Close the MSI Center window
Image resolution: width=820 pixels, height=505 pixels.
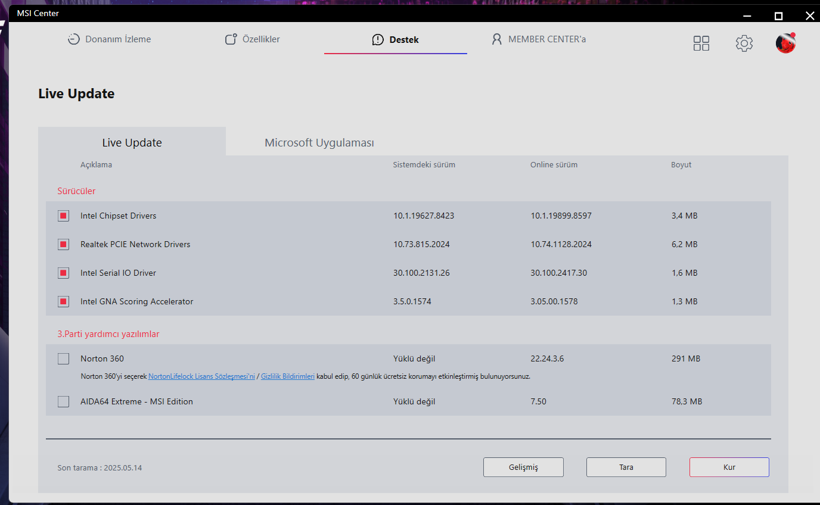click(809, 15)
